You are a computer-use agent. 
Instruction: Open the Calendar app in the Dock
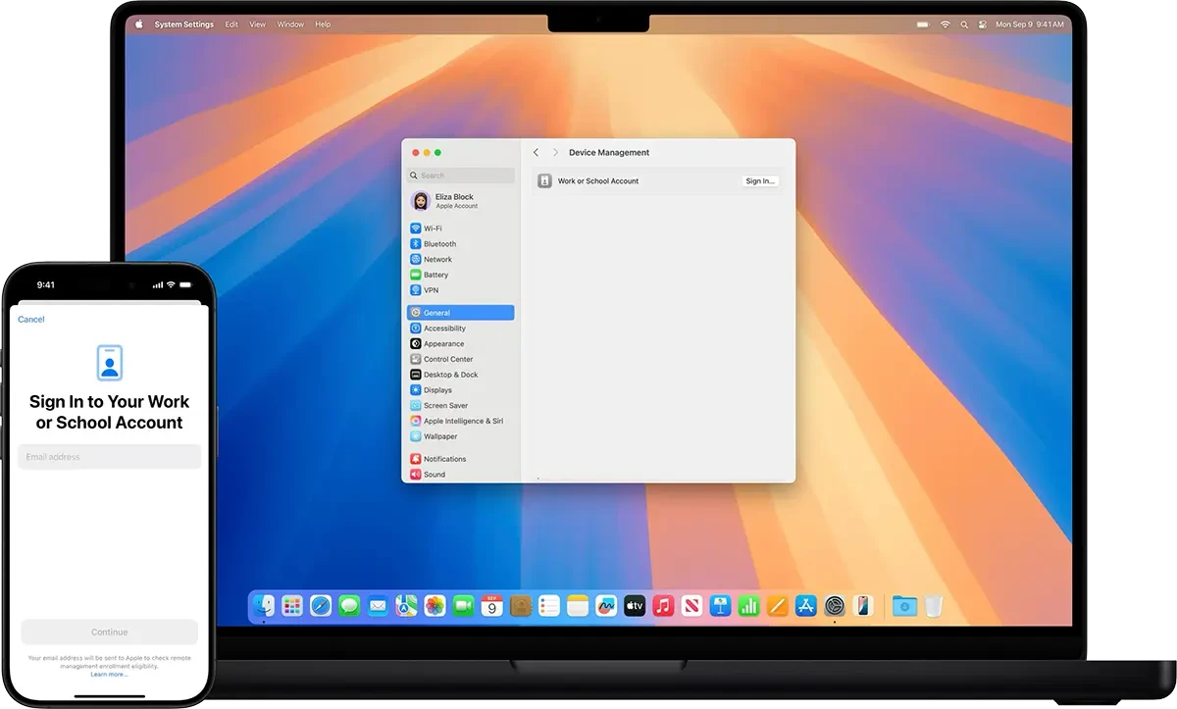(491, 606)
